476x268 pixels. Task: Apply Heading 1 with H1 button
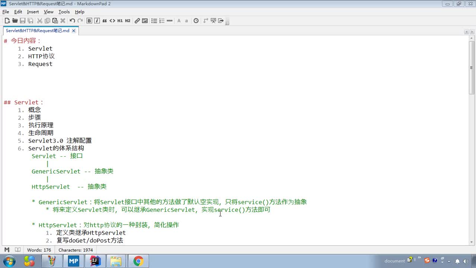120,21
